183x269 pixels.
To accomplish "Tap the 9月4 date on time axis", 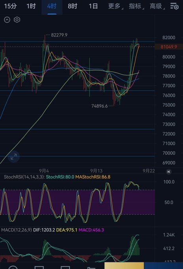I will coord(44,171).
